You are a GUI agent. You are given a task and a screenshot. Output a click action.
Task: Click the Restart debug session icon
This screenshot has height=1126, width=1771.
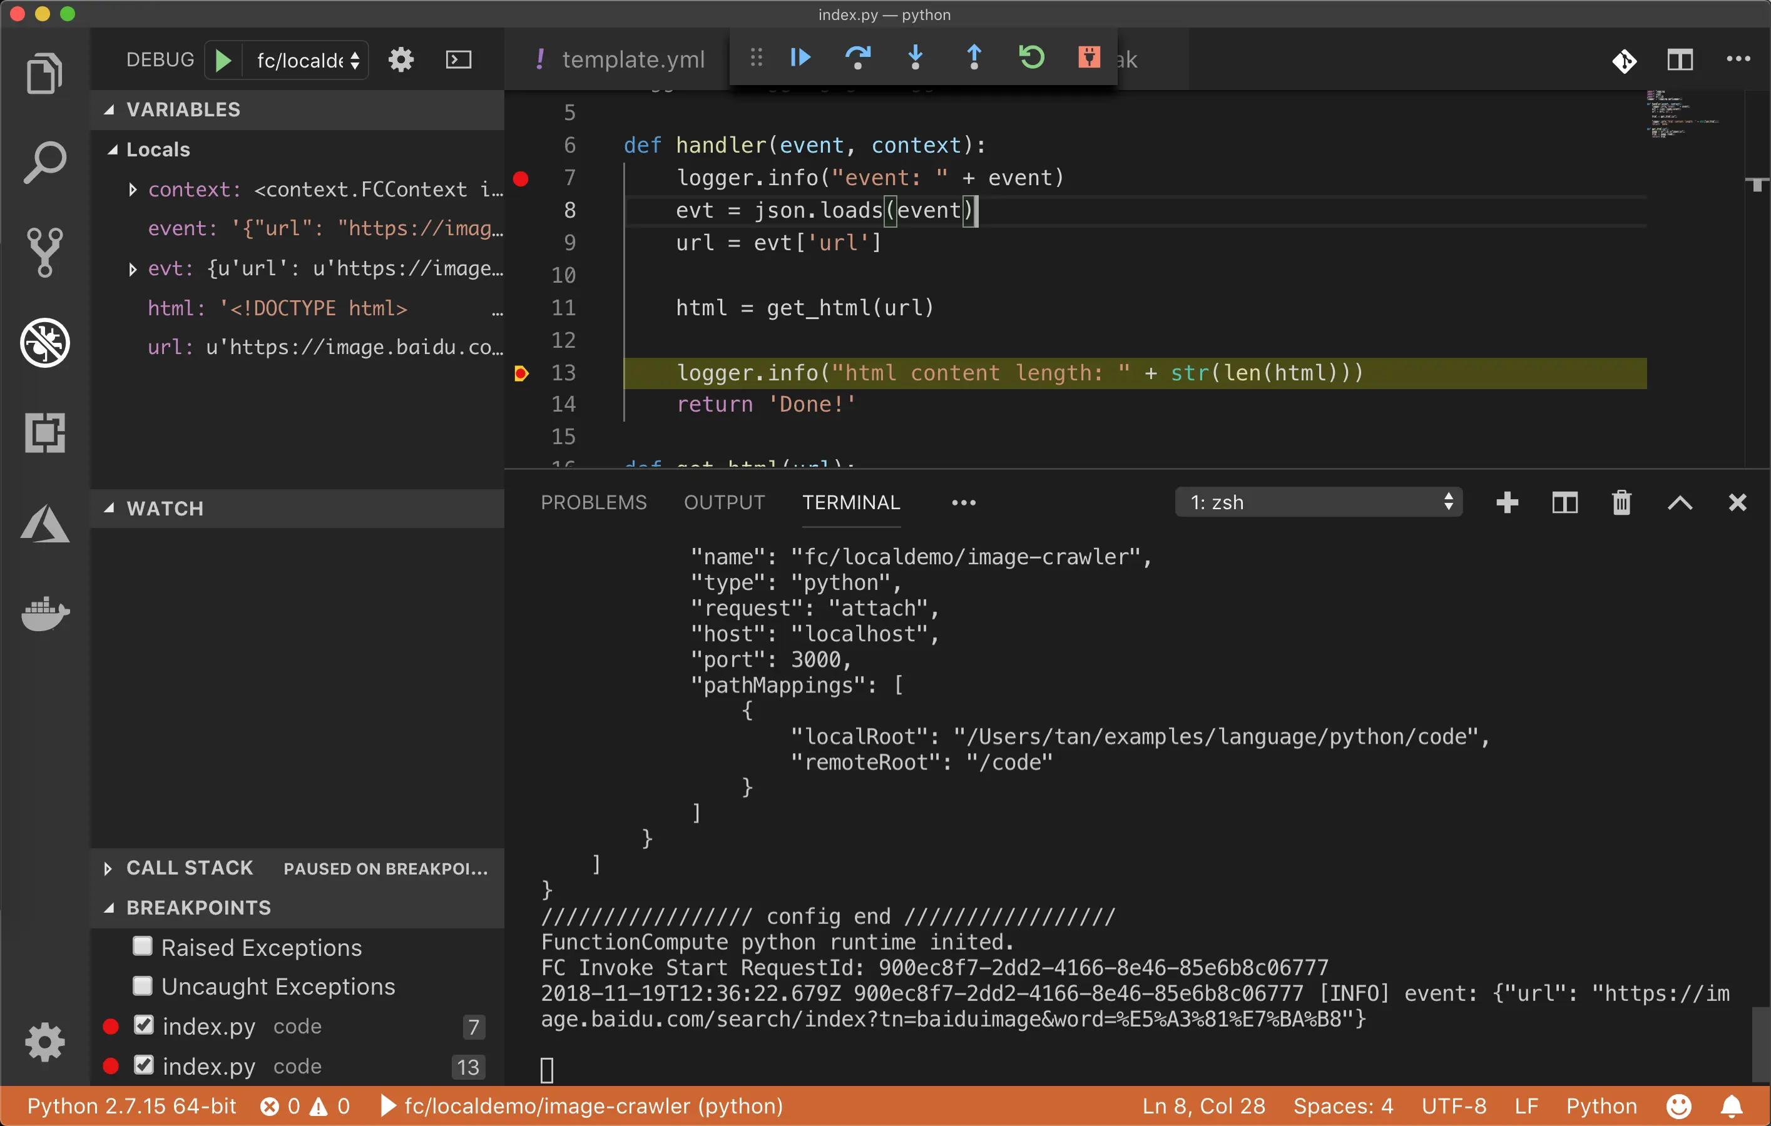(1031, 58)
